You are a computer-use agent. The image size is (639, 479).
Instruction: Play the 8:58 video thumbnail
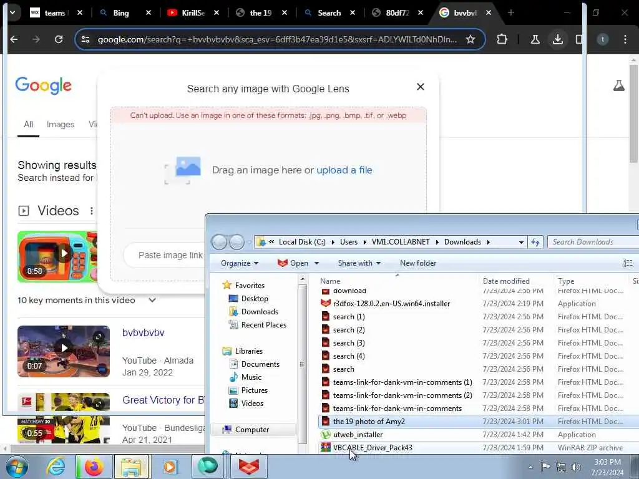(57, 256)
